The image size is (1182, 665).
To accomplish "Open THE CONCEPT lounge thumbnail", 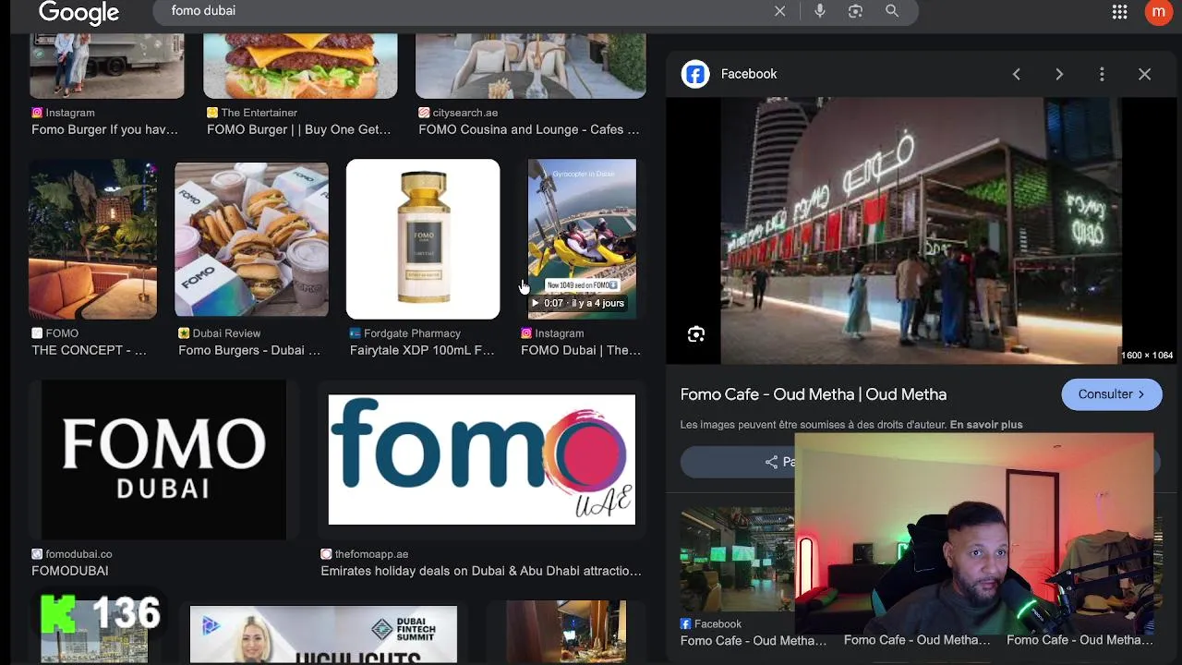I will [93, 239].
